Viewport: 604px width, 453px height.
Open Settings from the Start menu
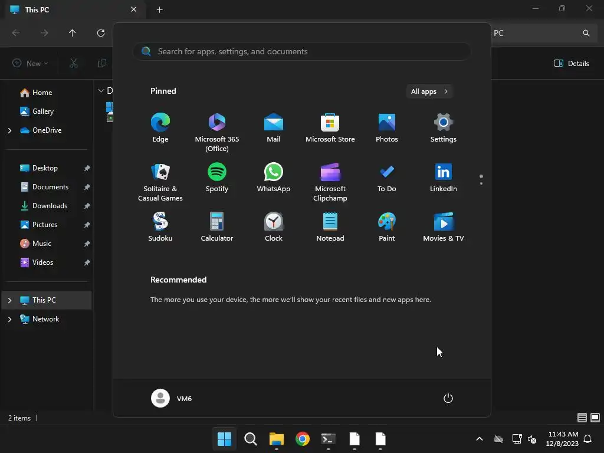click(444, 128)
